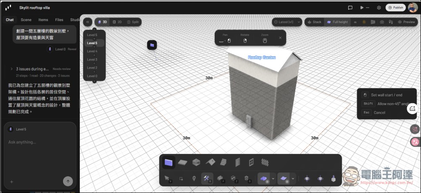Open the Latest (v1) version dropdown
This screenshot has height=193, width=421.
click(x=287, y=22)
